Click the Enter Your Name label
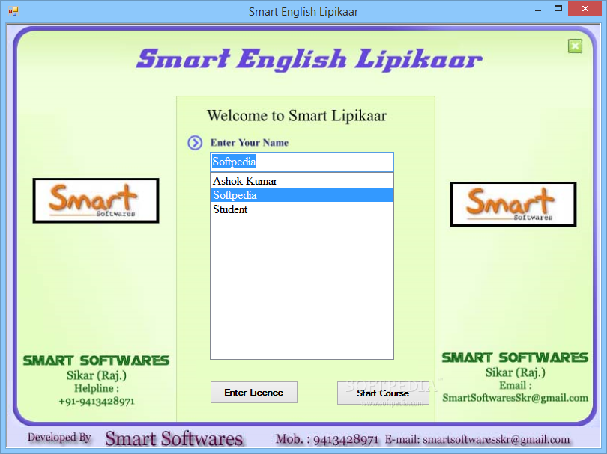This screenshot has height=454, width=607. [x=250, y=143]
